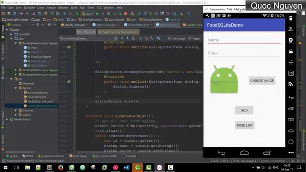Run the app with the green play icon
The width and height of the screenshot is (306, 172).
point(98,14)
